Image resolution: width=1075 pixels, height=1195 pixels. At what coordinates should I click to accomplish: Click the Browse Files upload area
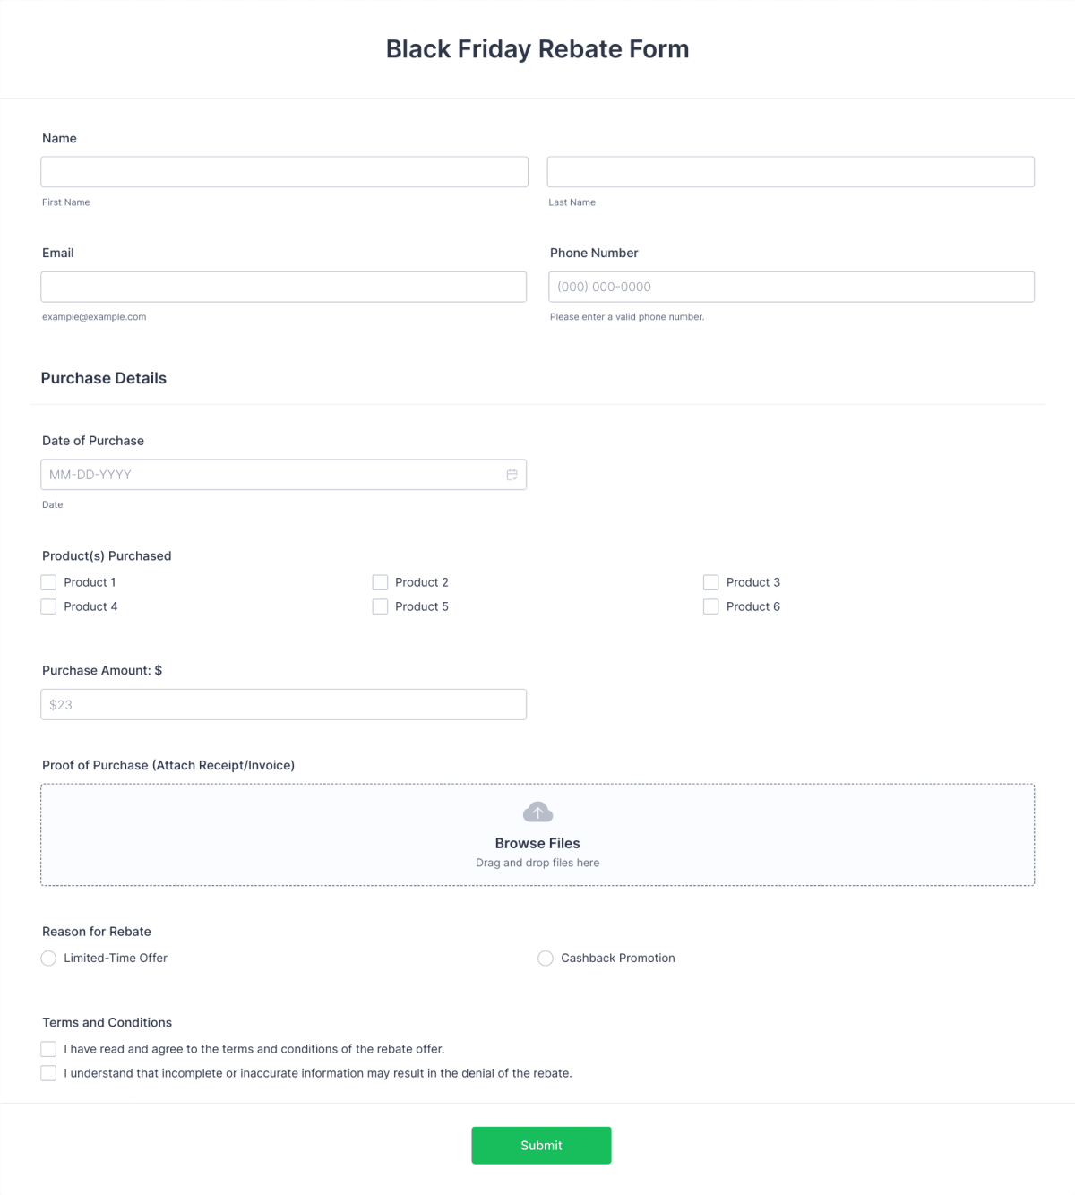537,843
